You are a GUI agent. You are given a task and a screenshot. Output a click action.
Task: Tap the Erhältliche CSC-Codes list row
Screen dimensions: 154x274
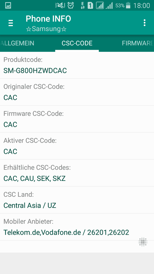tap(77, 173)
